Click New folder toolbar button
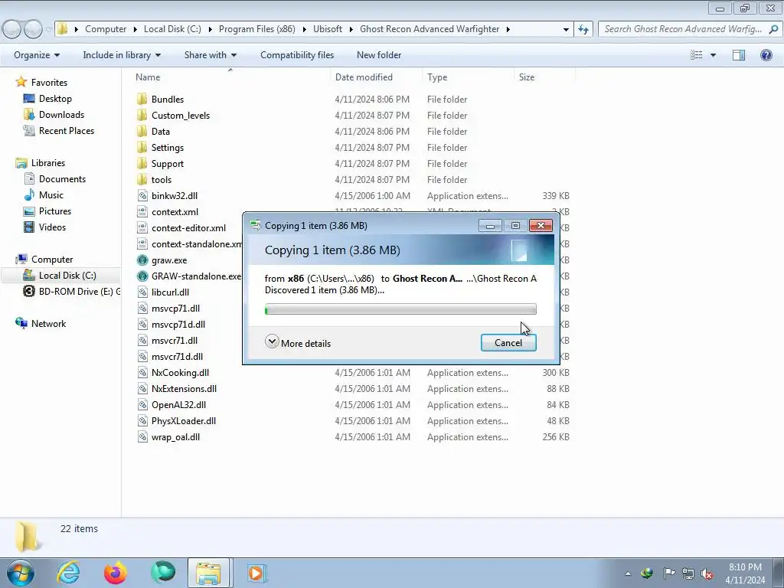 pos(379,55)
